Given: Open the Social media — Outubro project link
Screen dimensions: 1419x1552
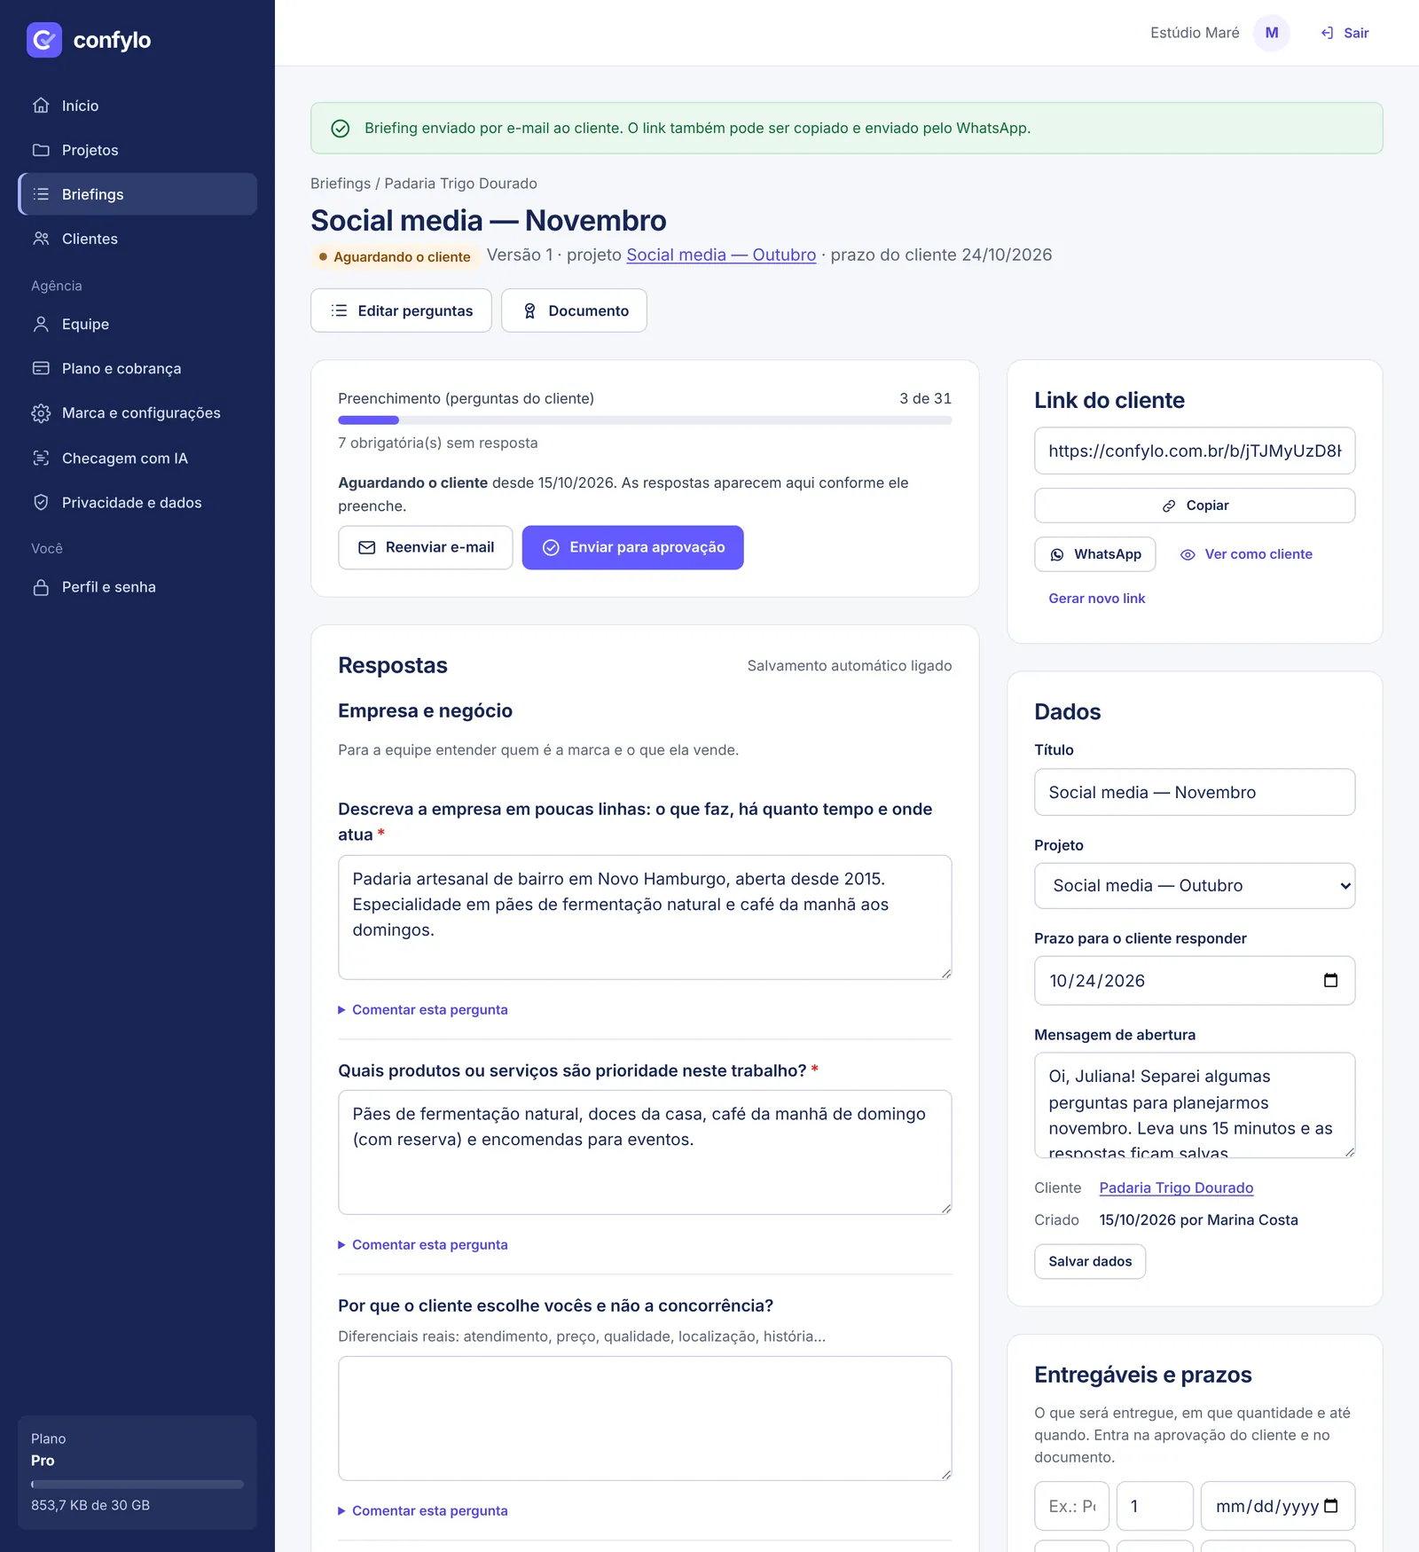Looking at the screenshot, I should point(721,255).
